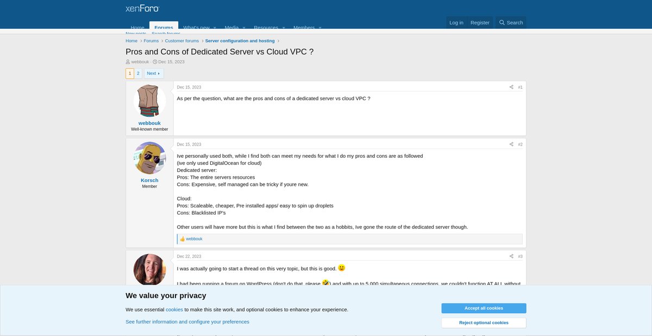Screen dimensions: 652x336
Task: Open webbouk username in post #1 sidebar
Action: (x=149, y=123)
